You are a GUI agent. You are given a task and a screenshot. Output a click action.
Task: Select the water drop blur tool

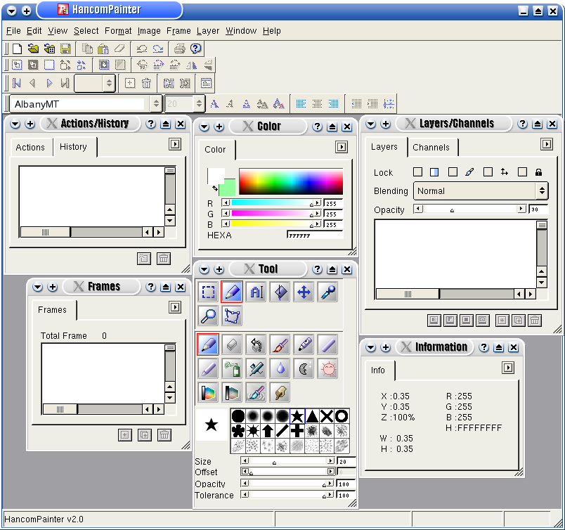[x=280, y=368]
